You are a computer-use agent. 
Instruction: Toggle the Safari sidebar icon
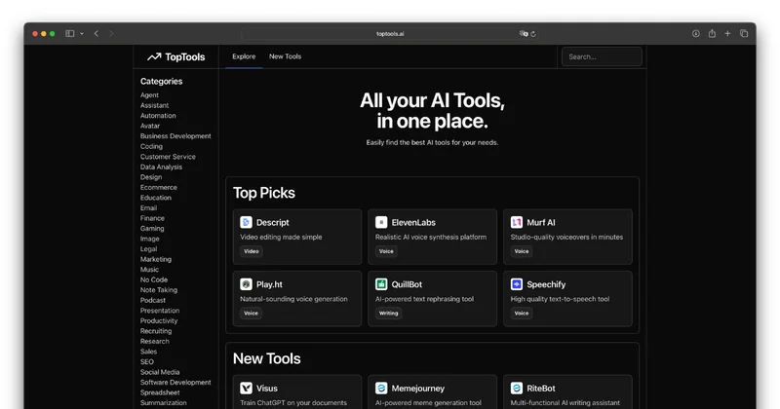pos(69,34)
